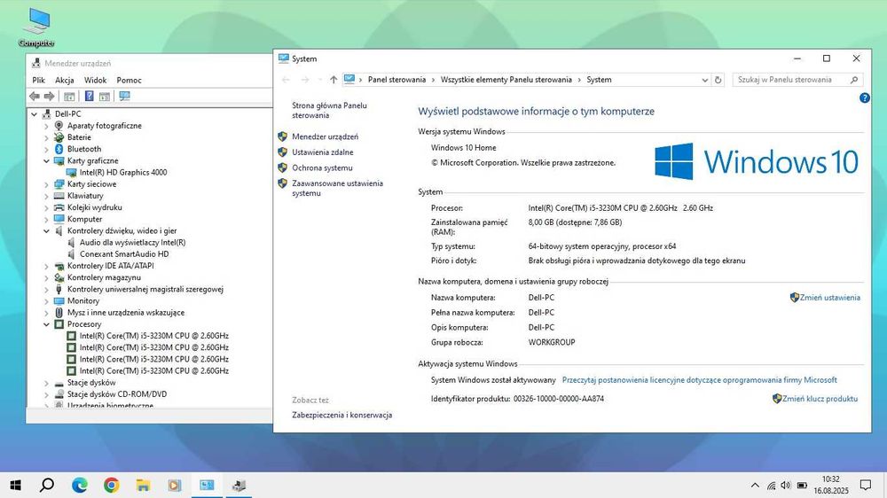
Task: Click Panel sterowania breadcrumb
Action: [x=396, y=80]
